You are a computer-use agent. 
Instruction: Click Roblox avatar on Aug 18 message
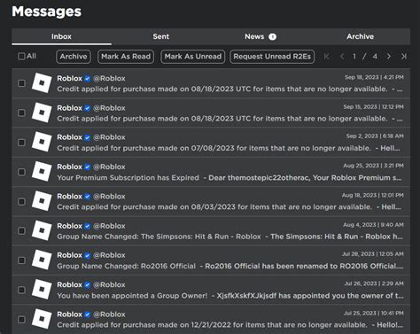click(42, 201)
